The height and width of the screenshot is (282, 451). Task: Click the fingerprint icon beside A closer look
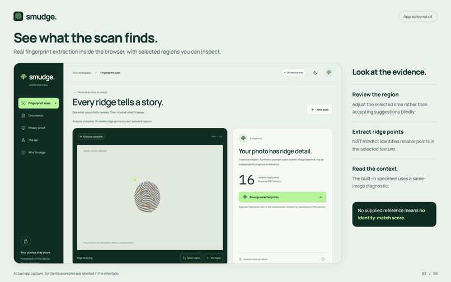pos(243,138)
